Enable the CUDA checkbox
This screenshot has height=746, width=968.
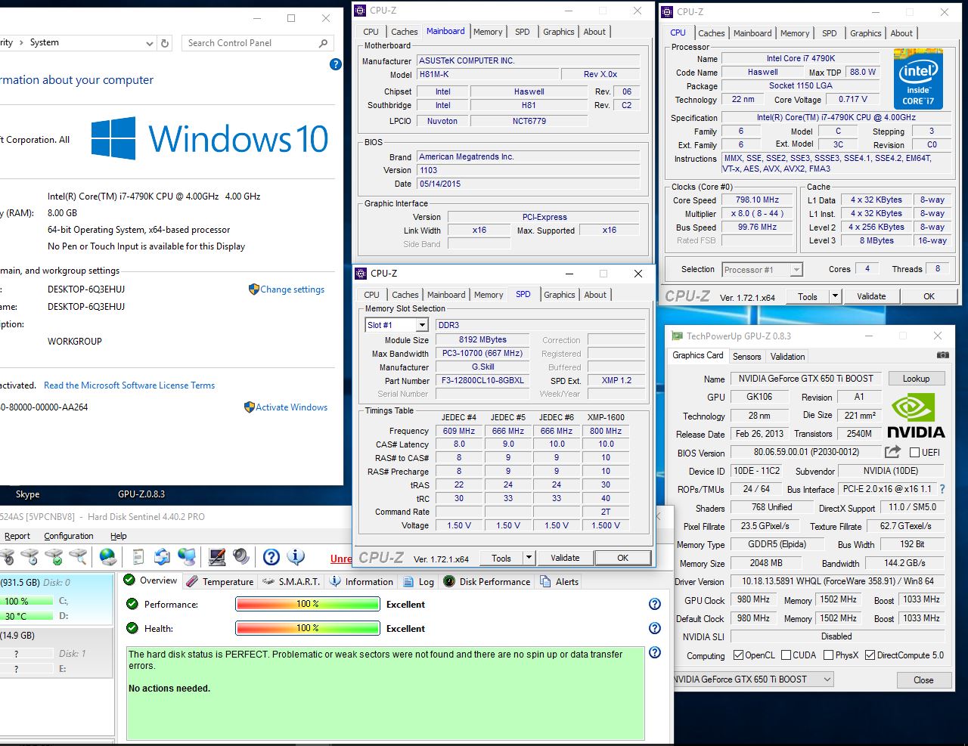[786, 655]
